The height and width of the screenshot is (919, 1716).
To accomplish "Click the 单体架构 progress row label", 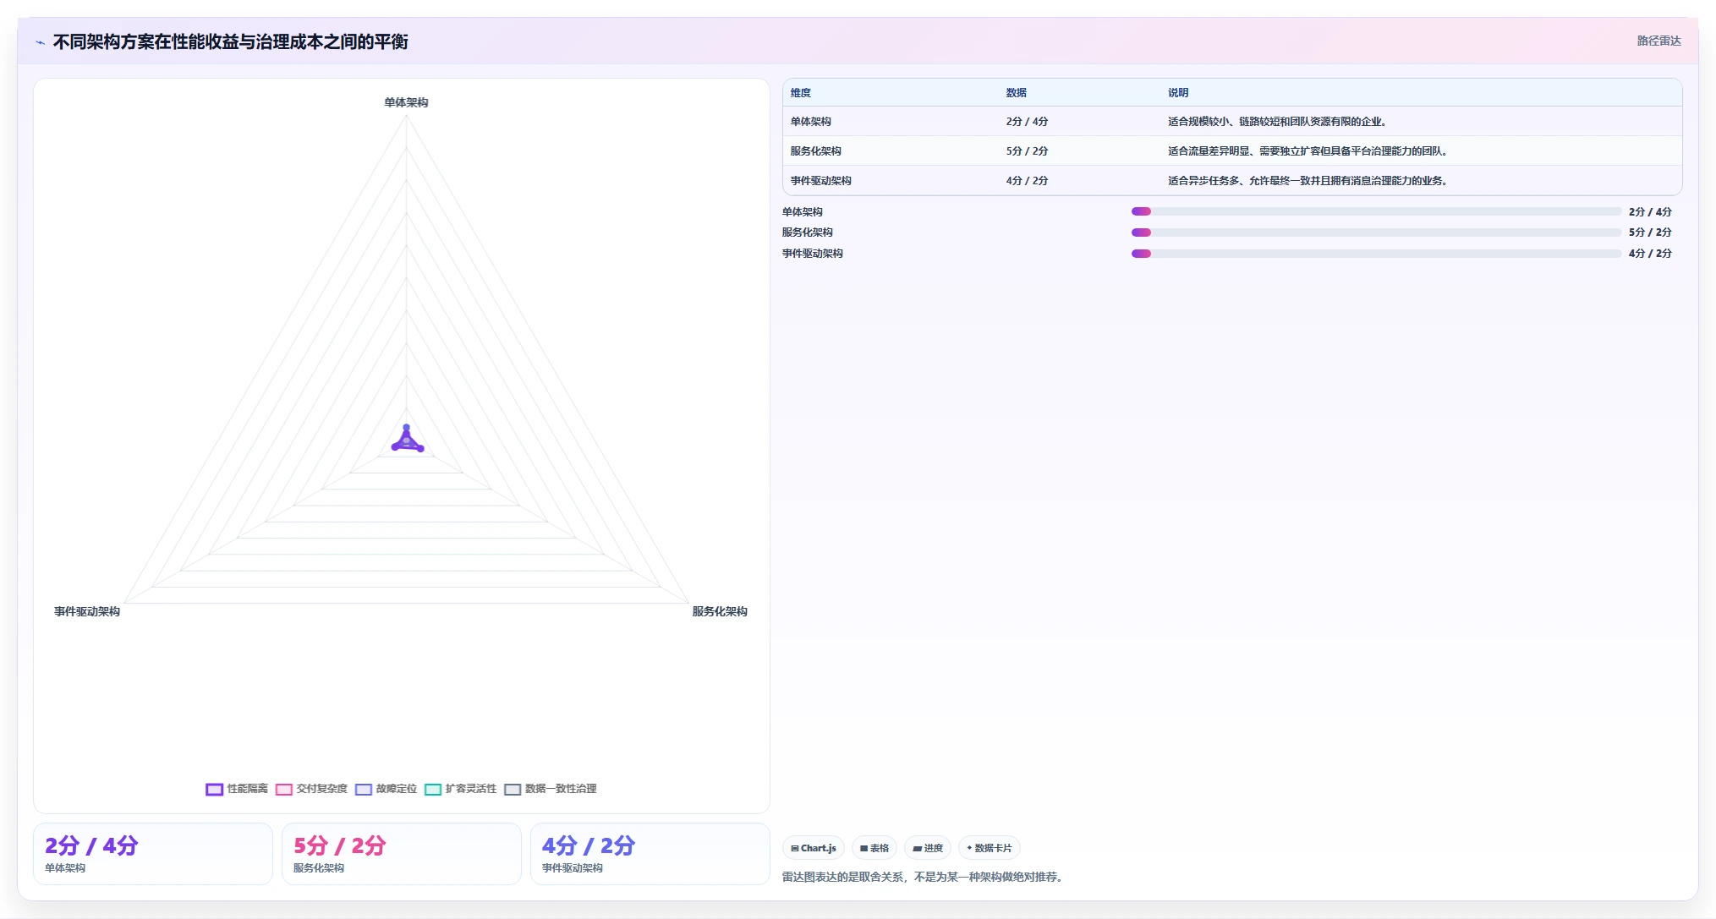I will pos(803,212).
